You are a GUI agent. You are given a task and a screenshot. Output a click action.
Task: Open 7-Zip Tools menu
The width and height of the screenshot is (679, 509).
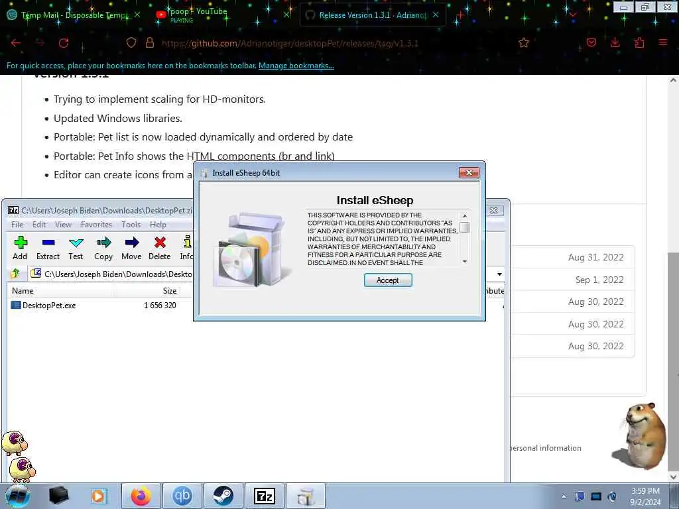pyautogui.click(x=131, y=224)
